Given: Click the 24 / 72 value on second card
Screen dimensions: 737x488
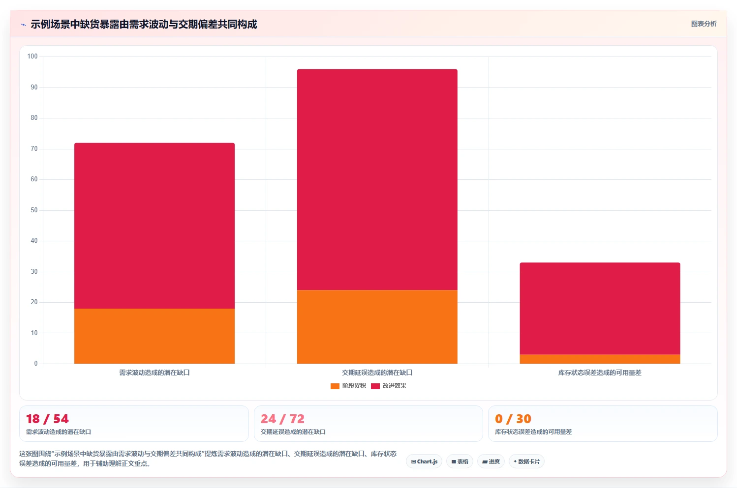Looking at the screenshot, I should [x=282, y=419].
